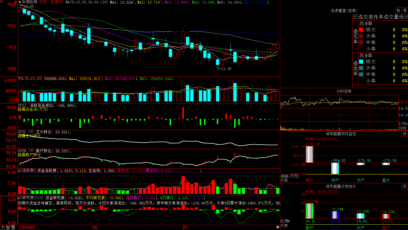This screenshot has width=408, height=230.
Task: Click the 已成交委托单成交量统计 header
Action: tap(380, 17)
